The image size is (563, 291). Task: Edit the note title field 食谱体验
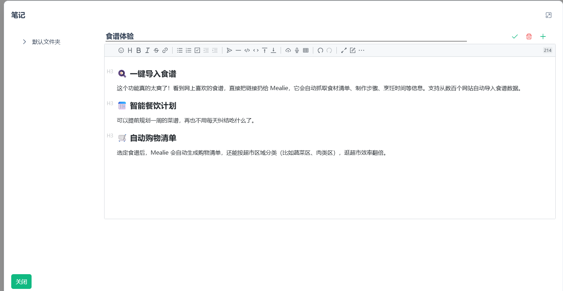[286, 36]
